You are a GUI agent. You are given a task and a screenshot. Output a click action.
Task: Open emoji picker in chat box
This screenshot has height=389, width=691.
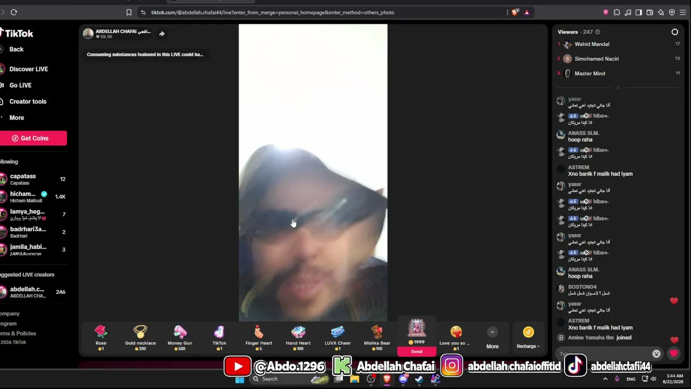coord(656,354)
